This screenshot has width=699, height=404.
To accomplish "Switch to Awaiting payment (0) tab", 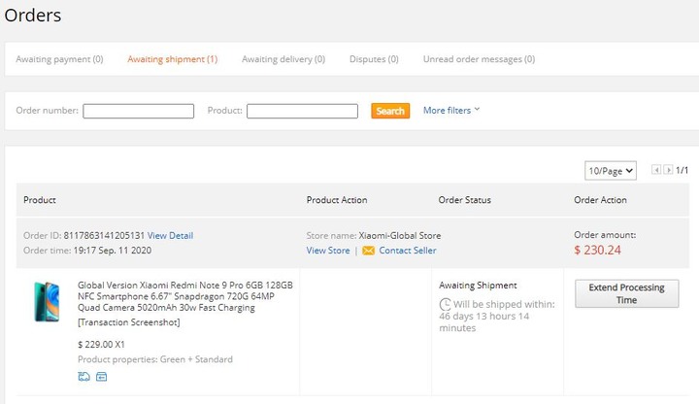I will point(59,59).
